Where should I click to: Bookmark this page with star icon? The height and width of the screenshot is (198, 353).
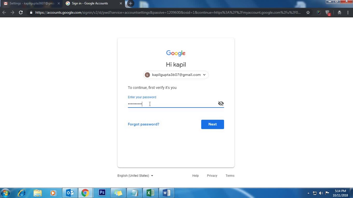click(x=308, y=12)
